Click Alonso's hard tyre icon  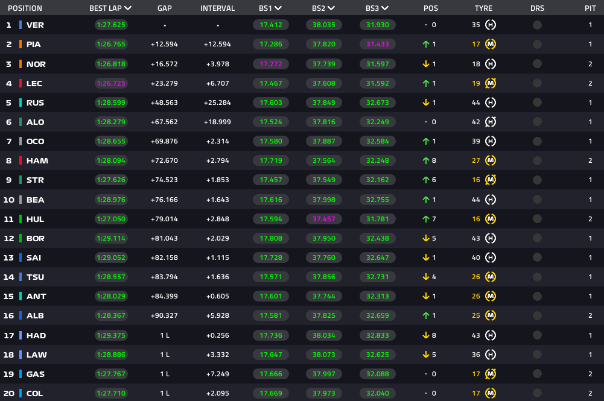491,122
